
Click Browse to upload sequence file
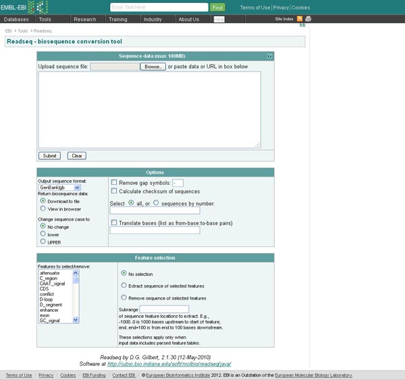click(153, 67)
